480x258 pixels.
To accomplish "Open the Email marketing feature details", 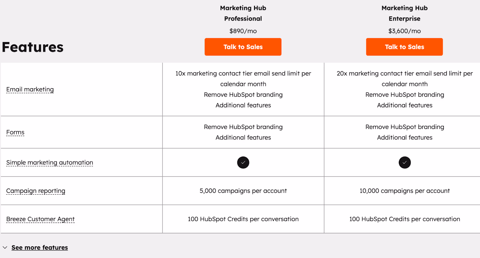I will point(30,89).
